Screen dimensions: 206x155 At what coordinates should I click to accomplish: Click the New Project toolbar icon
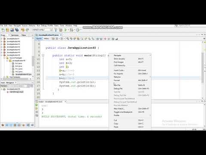pyautogui.click(x=7, y=30)
